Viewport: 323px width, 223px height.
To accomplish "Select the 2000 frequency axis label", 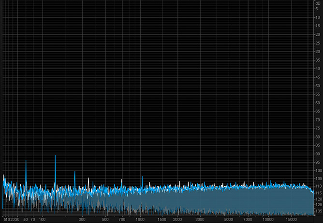I will click(x=177, y=219).
